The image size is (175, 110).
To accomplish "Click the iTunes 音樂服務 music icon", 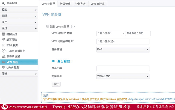I will click(4, 51).
